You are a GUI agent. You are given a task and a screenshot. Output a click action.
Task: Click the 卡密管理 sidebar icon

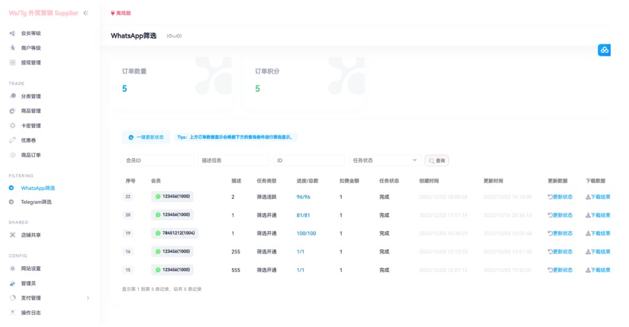point(12,125)
